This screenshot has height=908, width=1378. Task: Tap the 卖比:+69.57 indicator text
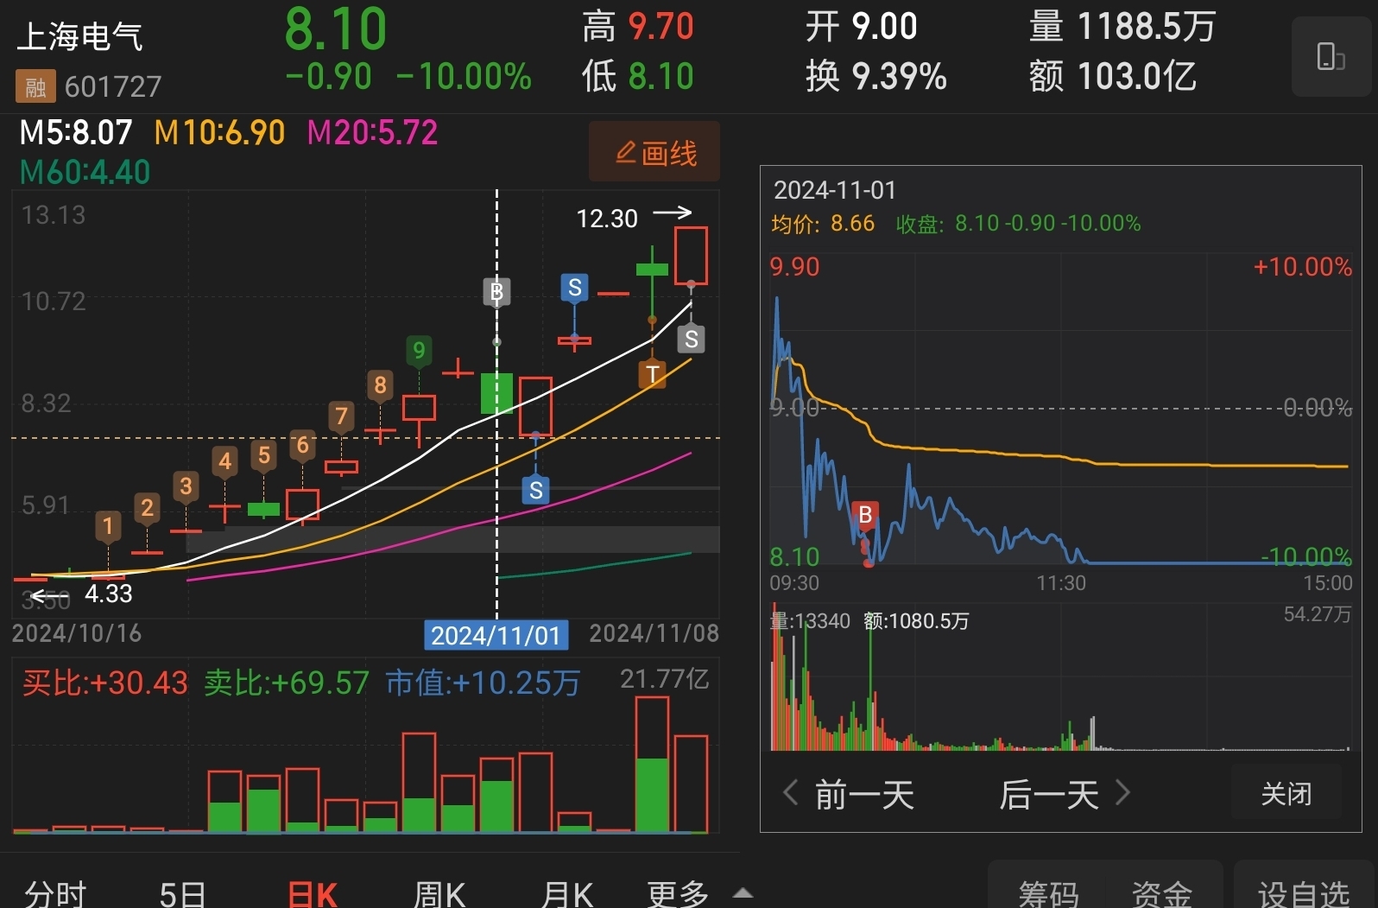click(x=287, y=683)
